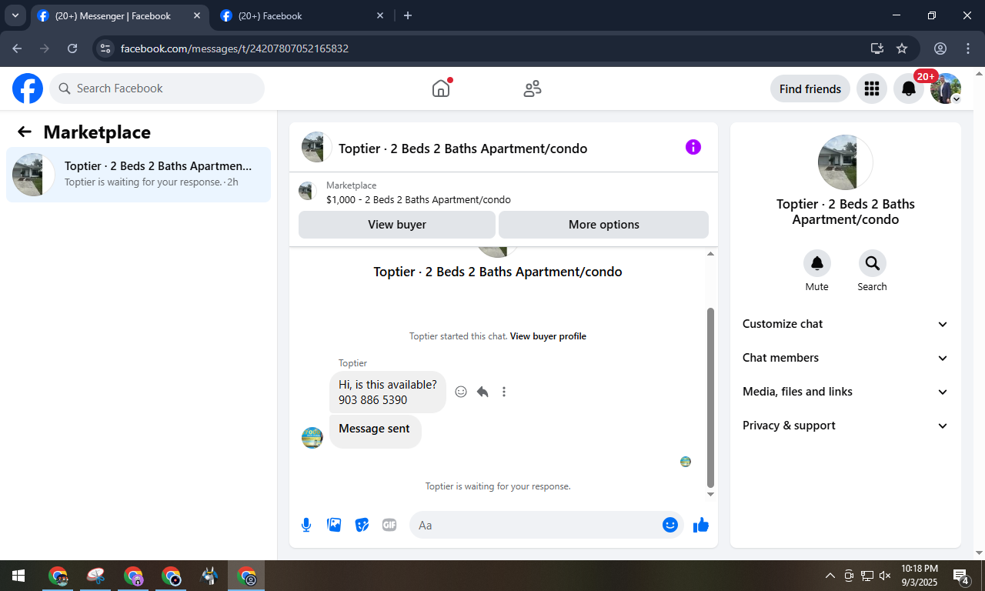Open Windows notification center icon
The image size is (985, 591).
(x=961, y=576)
